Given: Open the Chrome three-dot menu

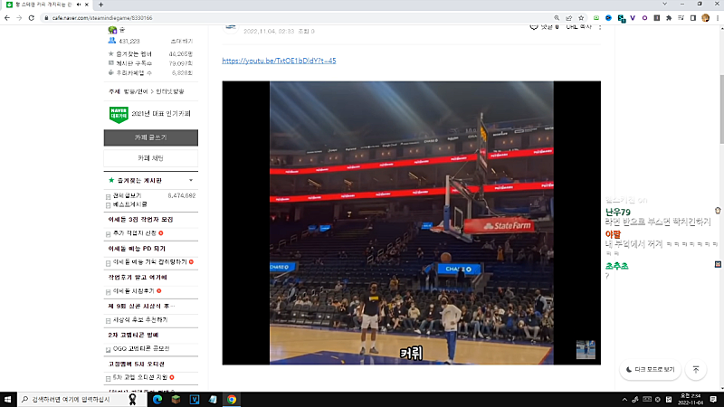Looking at the screenshot, I should [x=718, y=18].
